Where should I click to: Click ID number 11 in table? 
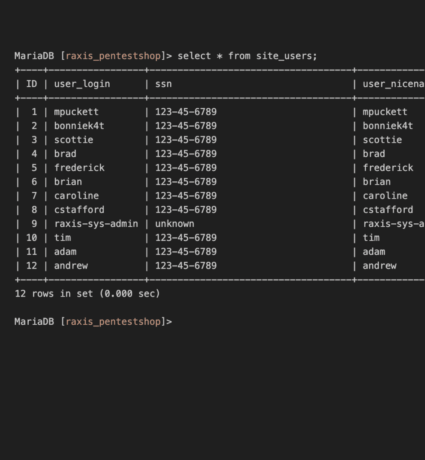tap(32, 252)
